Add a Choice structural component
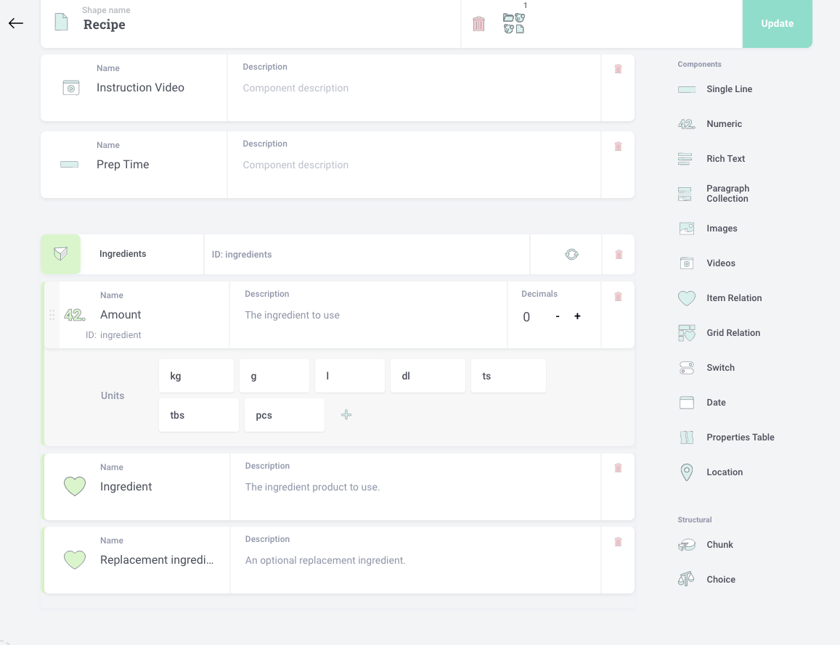The width and height of the screenshot is (840, 645). point(706,579)
